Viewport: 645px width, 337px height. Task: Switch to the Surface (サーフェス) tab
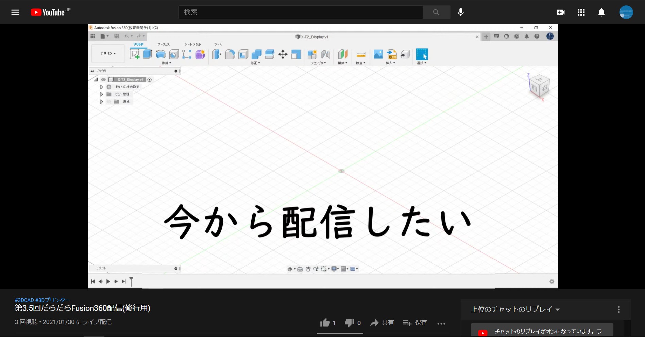point(163,45)
